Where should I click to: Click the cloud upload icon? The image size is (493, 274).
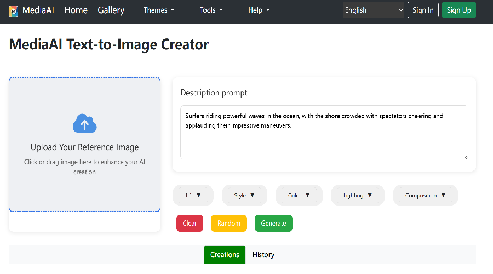pyautogui.click(x=84, y=123)
